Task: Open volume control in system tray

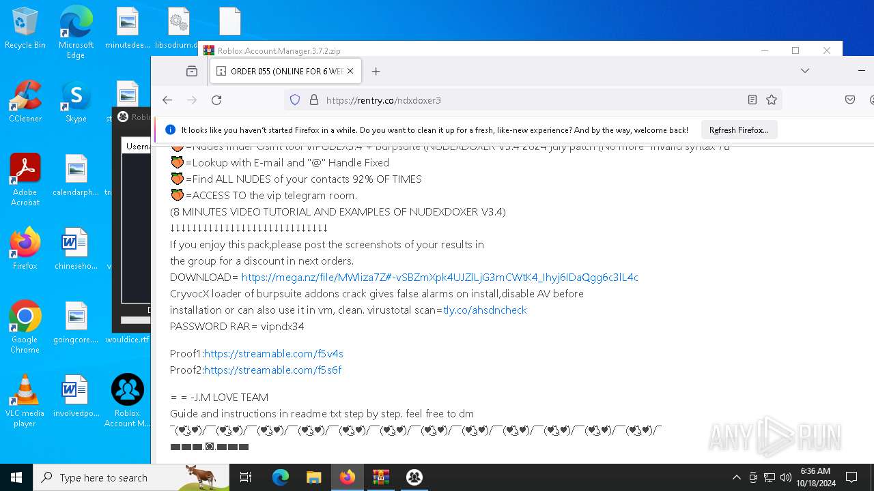Action: point(786,477)
